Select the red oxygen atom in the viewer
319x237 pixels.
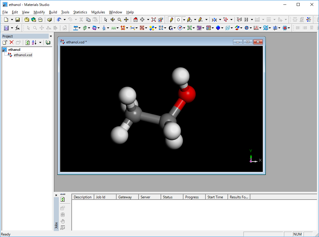(187, 94)
